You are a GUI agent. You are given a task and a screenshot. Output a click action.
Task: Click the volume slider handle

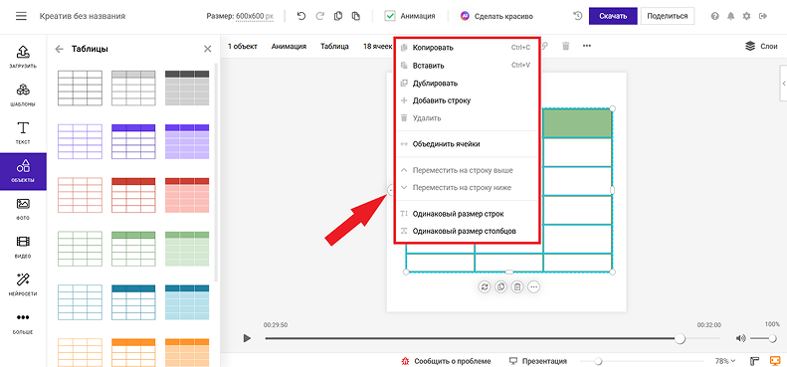tap(772, 338)
